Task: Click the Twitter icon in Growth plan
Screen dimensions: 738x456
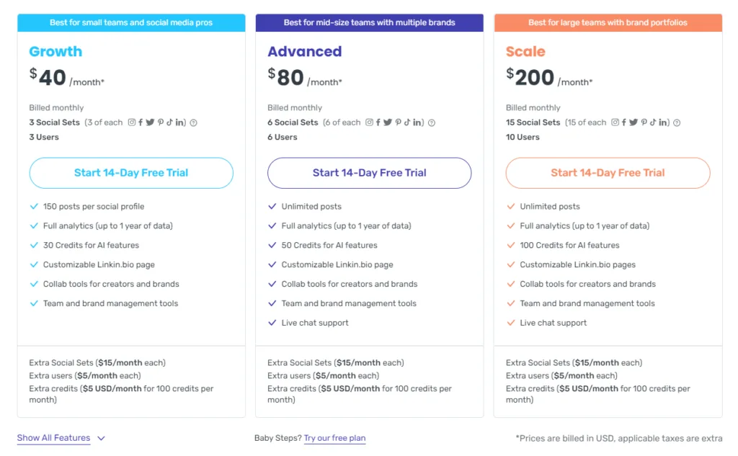Action: click(x=150, y=122)
